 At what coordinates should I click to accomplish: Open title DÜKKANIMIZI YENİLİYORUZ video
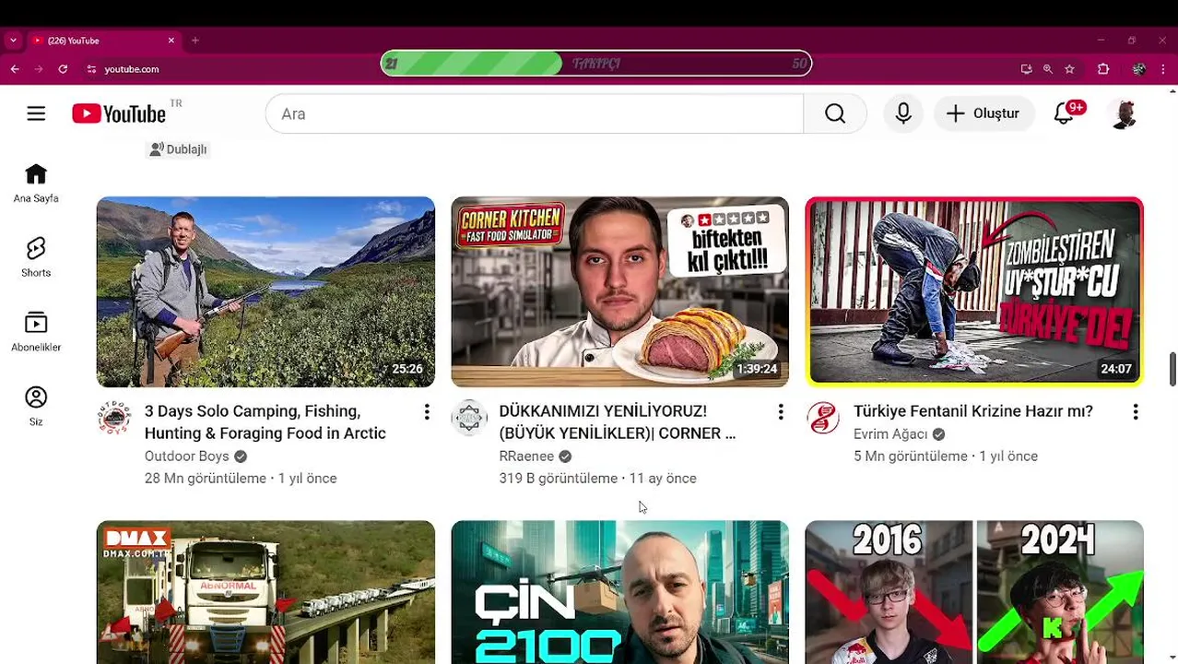coord(618,422)
